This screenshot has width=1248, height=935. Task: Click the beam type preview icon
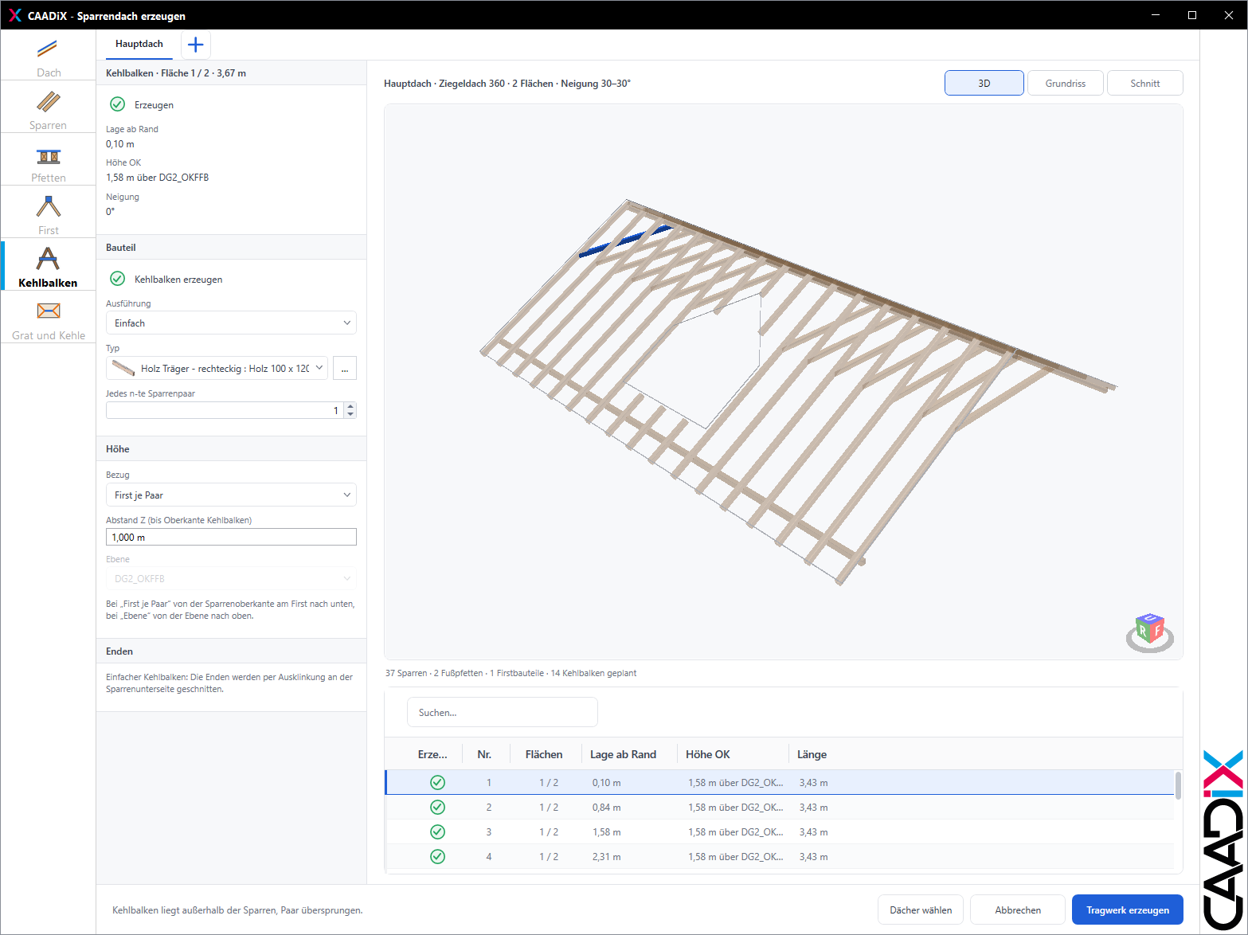coord(123,368)
